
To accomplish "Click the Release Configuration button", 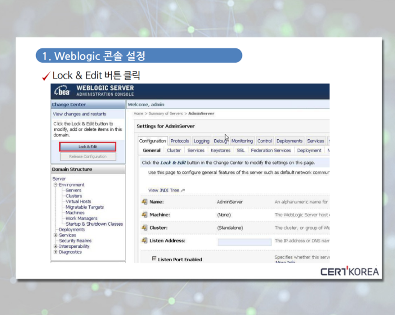I will (x=88, y=156).
